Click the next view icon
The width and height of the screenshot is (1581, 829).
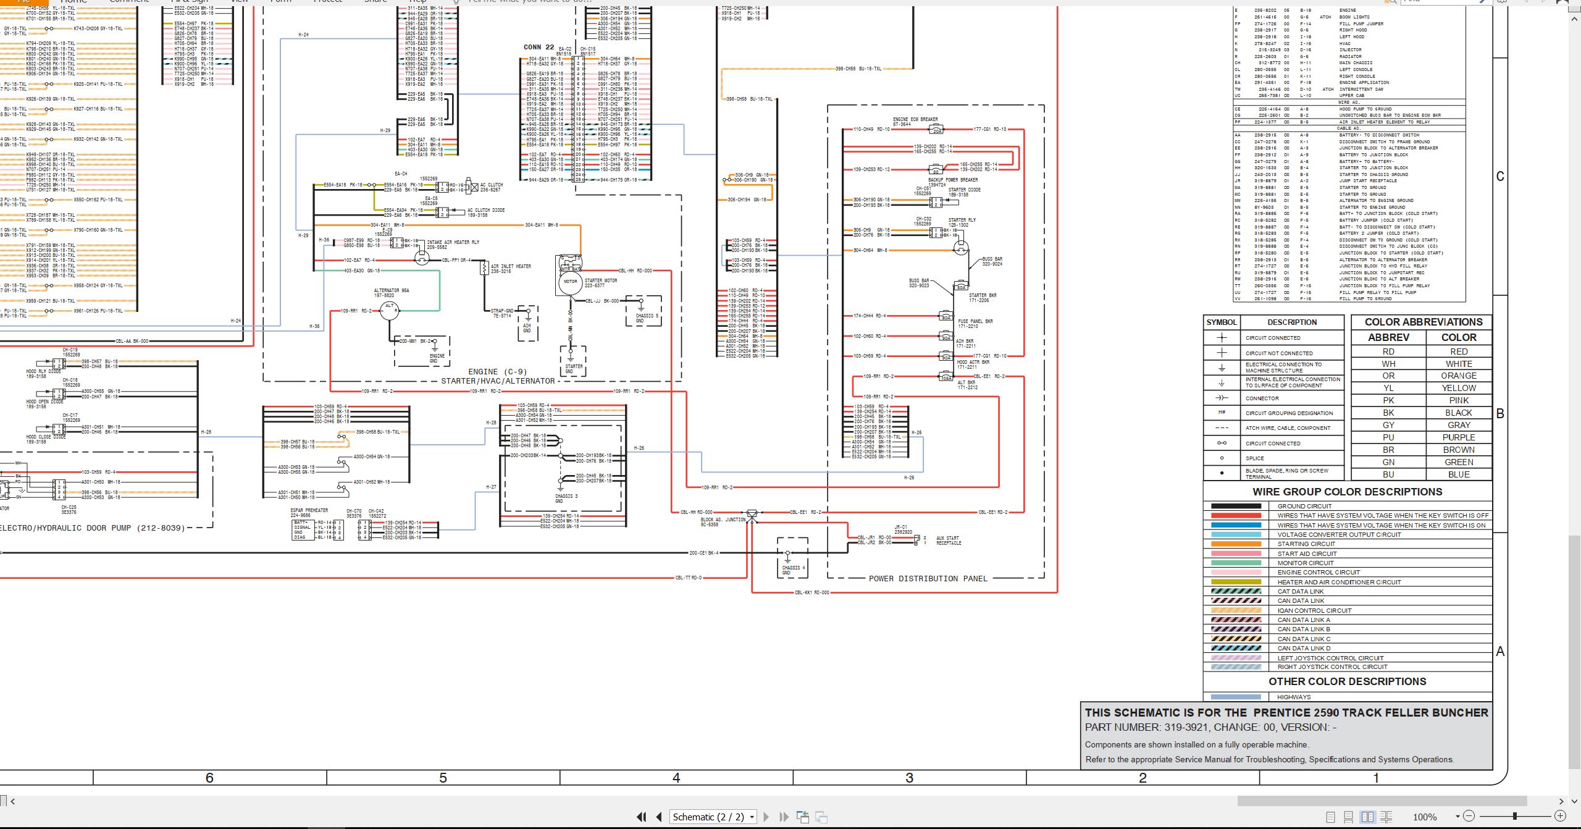pyautogui.click(x=821, y=817)
